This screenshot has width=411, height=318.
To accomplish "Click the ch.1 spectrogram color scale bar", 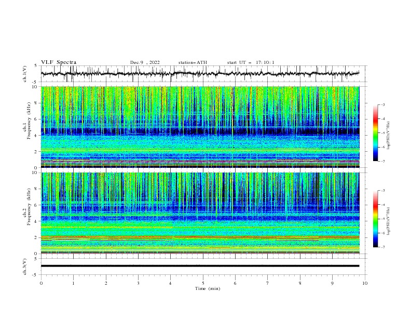I will pos(375,133).
